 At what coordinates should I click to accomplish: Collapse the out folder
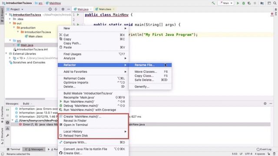coord(10,23)
